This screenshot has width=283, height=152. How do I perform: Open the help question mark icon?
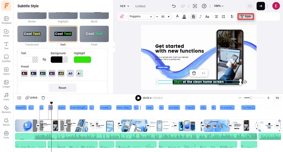tap(204, 6)
